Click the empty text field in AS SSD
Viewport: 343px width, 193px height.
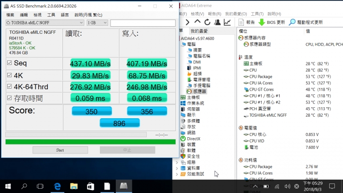pos(143,23)
